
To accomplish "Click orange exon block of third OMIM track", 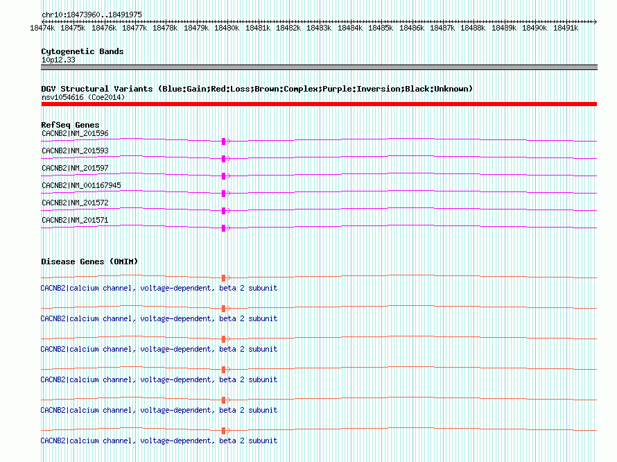I will pos(223,339).
